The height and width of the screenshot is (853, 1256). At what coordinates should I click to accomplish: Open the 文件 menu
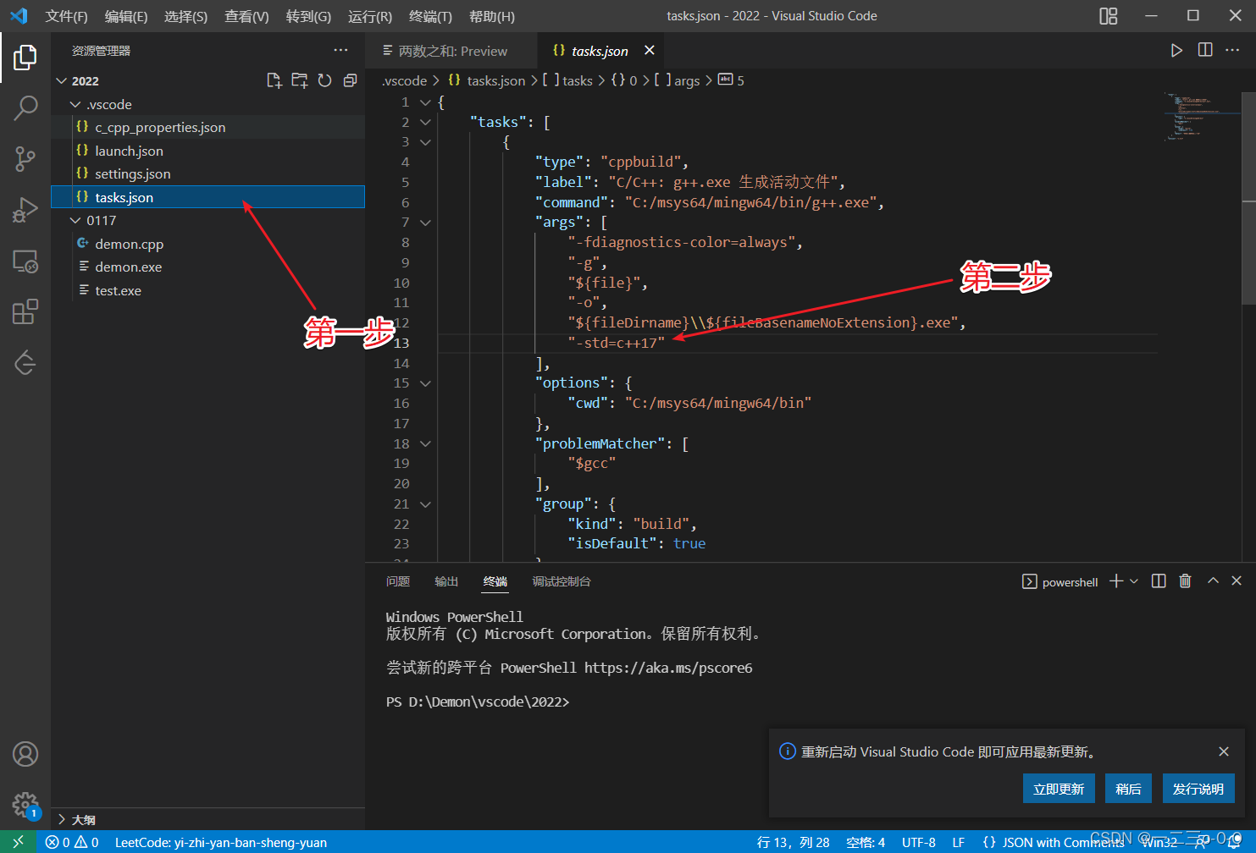click(66, 16)
